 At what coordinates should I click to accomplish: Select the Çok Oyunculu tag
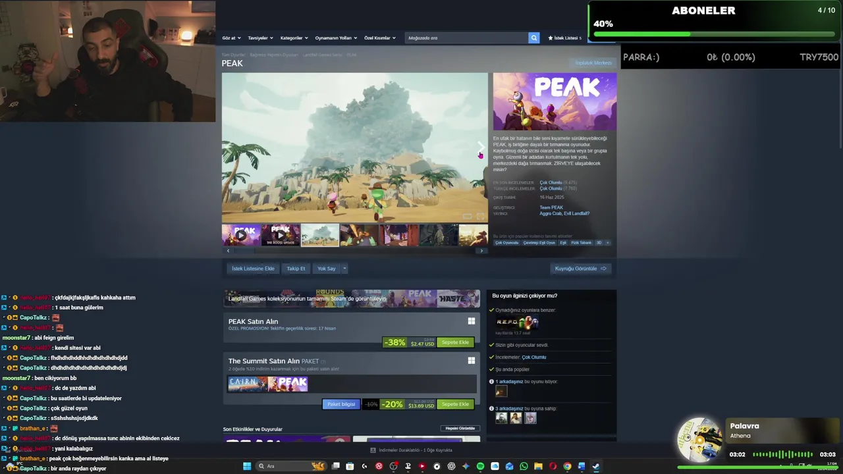[x=507, y=242]
